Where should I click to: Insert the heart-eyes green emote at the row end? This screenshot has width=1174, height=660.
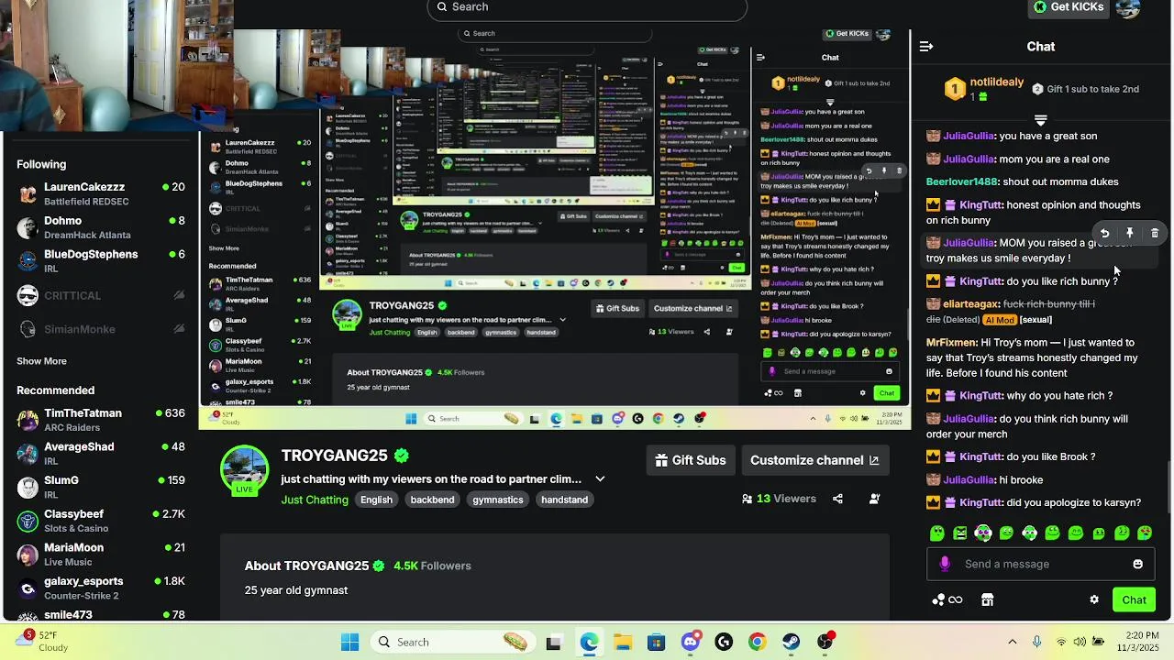1145,533
